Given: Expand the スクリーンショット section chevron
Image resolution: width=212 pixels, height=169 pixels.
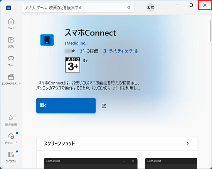Looking at the screenshot, I should coord(188,143).
